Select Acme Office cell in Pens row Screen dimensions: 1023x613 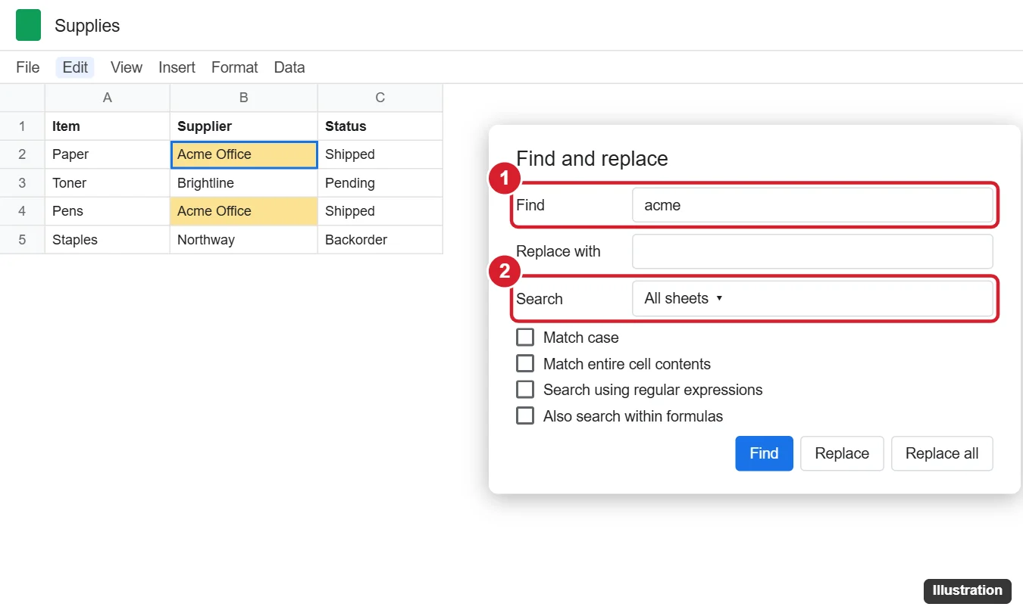click(x=244, y=211)
